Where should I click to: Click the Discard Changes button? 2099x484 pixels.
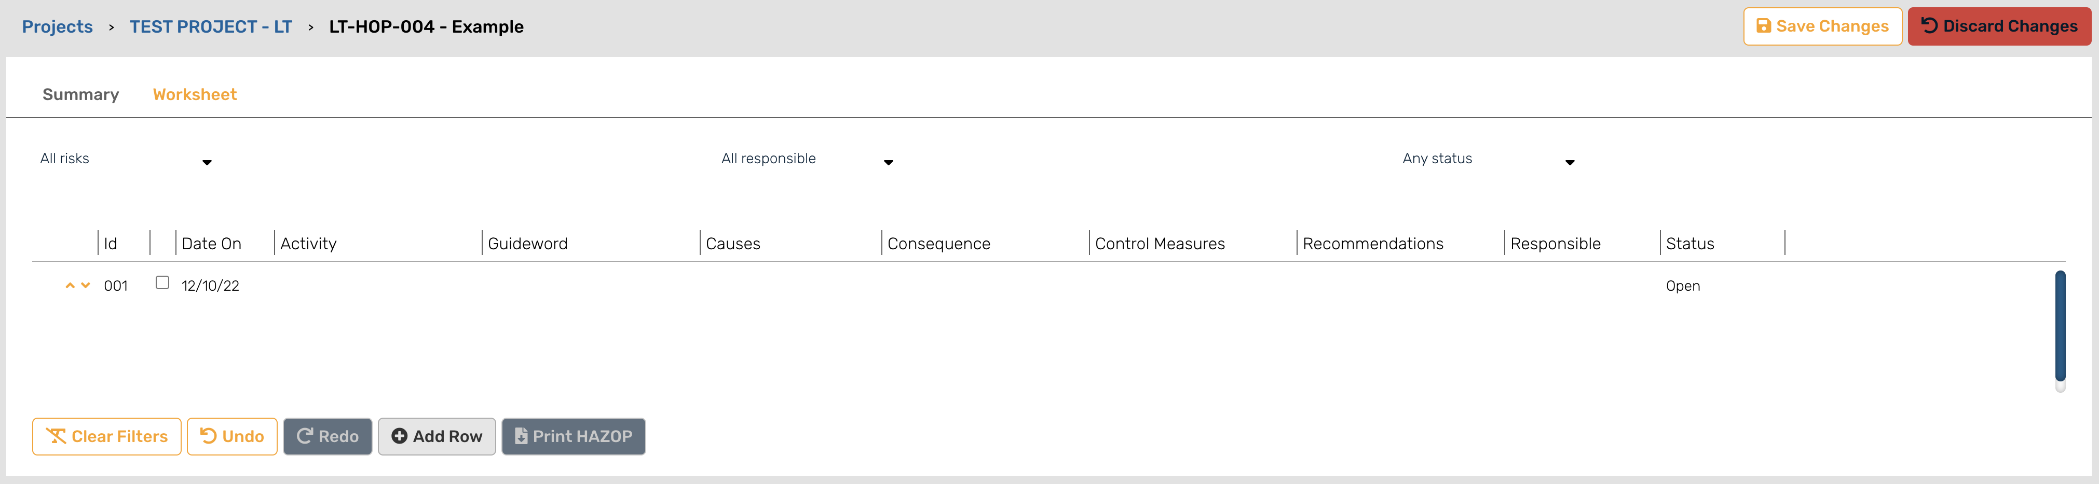click(1999, 26)
